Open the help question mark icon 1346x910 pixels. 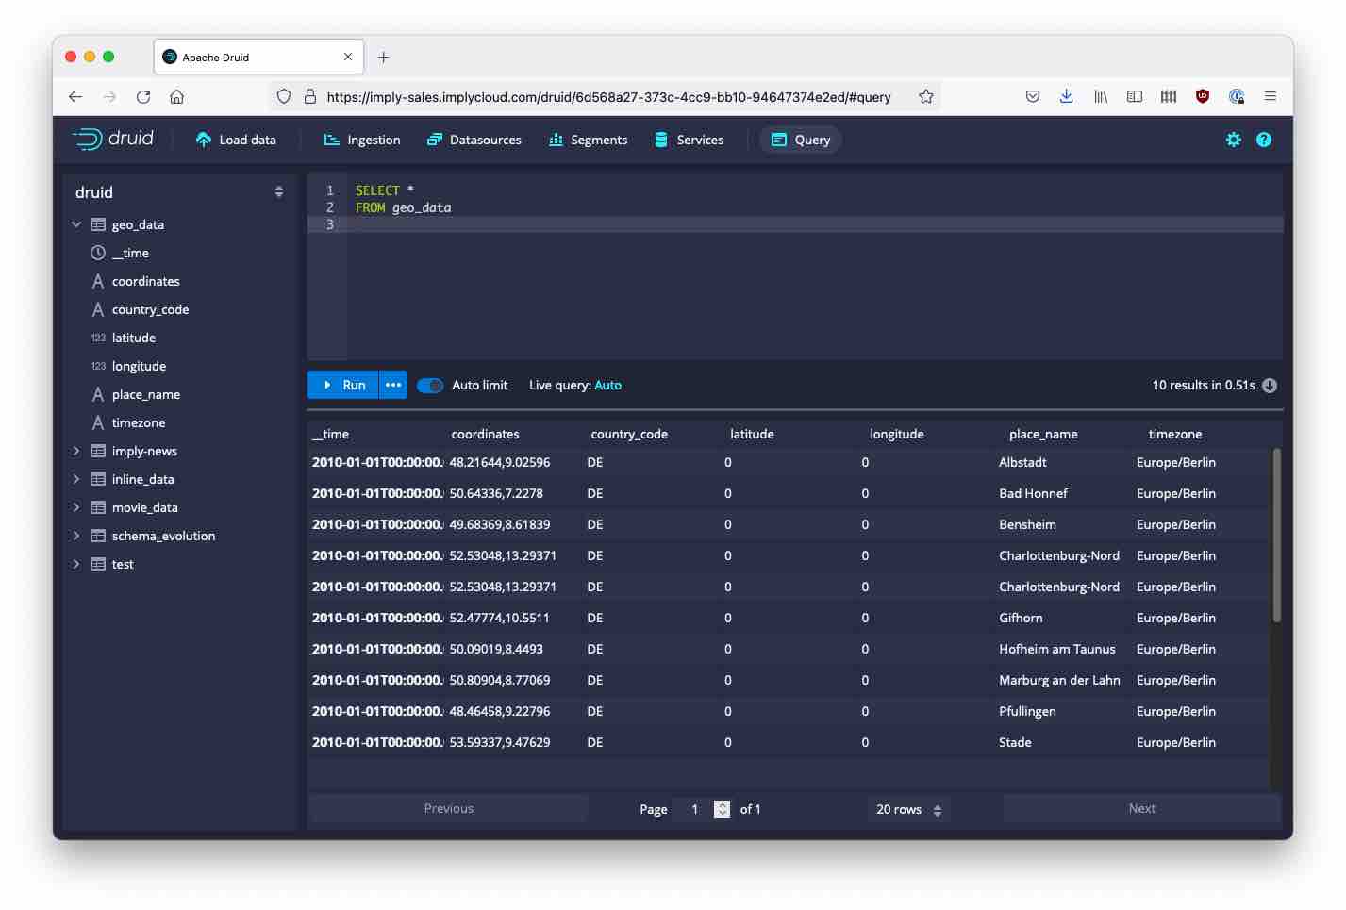(1263, 140)
